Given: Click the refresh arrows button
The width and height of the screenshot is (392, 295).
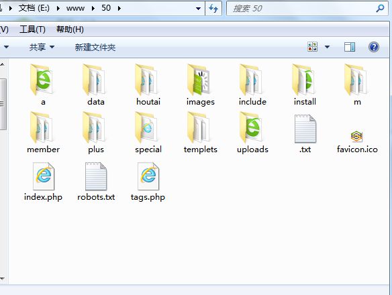Looking at the screenshot, I should pyautogui.click(x=213, y=9).
